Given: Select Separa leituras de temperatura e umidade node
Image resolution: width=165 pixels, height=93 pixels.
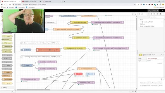Looking at the screenshot, I should pos(67,29).
